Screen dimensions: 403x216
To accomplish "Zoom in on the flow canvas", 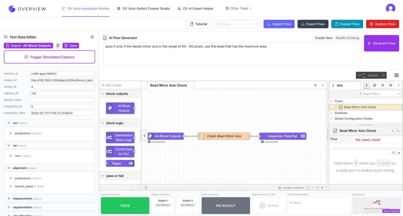I will (322, 188).
